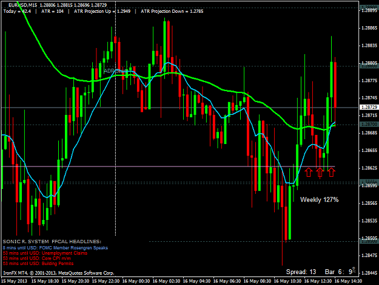Click price axis label 1.28655
The height and width of the screenshot is (285, 379).
[369, 150]
